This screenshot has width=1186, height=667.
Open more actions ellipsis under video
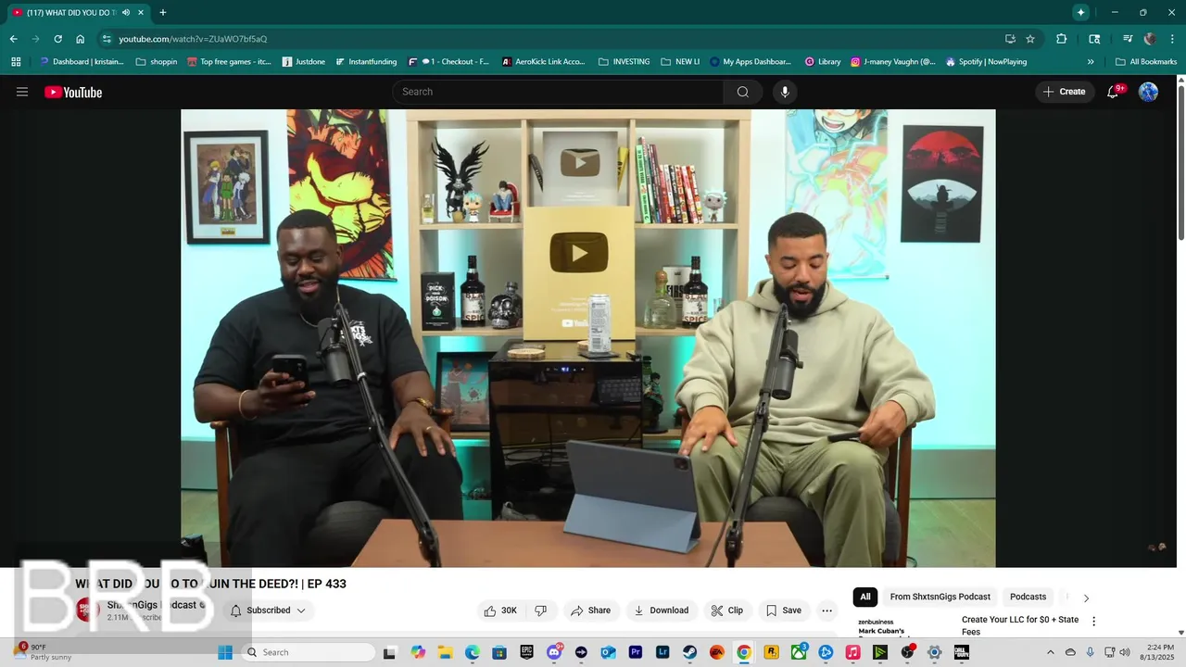pos(827,610)
